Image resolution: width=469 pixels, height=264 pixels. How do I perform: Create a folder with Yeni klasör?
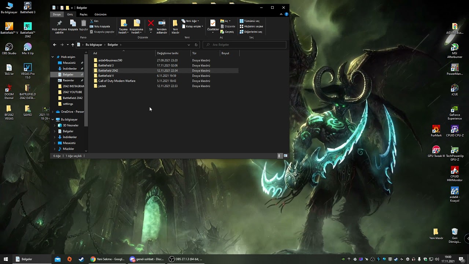coord(176,27)
